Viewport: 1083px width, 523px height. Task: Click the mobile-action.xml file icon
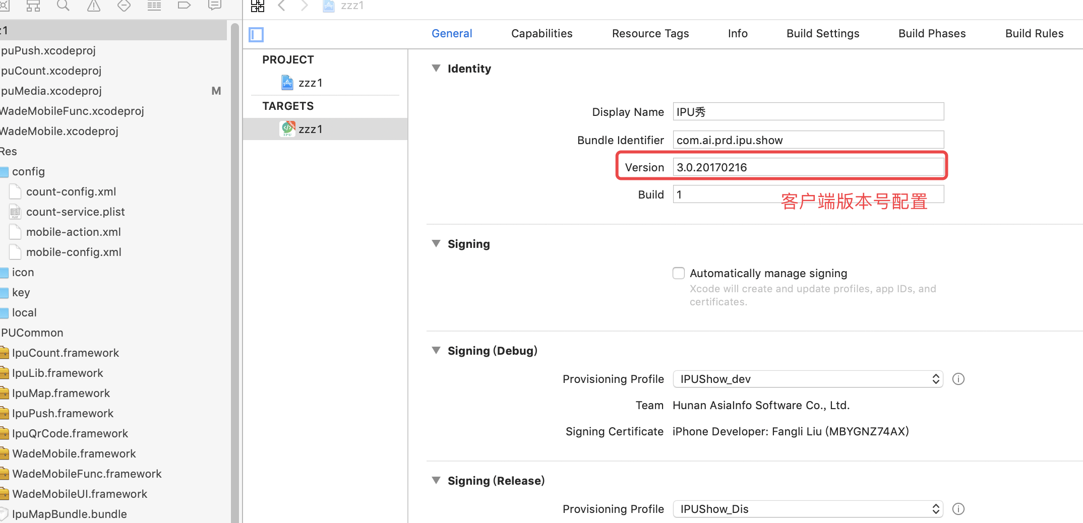tap(15, 232)
